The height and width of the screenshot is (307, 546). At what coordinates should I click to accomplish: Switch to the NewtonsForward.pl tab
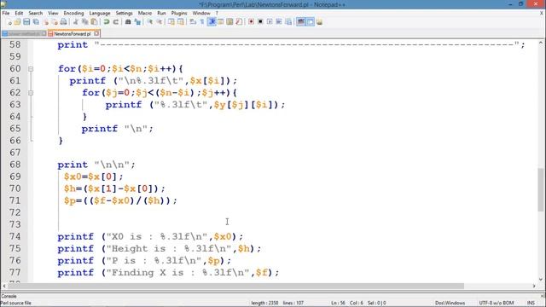[x=72, y=34]
